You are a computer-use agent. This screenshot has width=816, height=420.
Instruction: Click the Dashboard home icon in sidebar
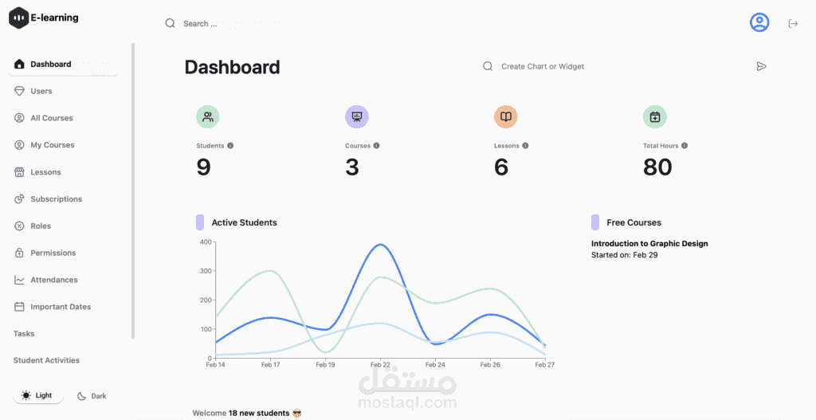[19, 65]
